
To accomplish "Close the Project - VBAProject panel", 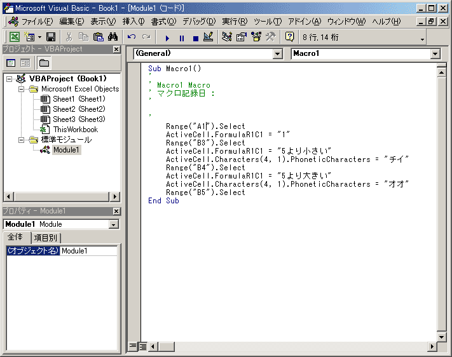I will 116,50.
